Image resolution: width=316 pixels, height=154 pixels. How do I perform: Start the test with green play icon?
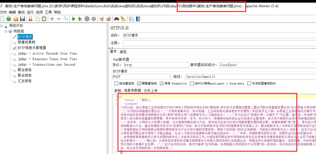(x=74, y=19)
